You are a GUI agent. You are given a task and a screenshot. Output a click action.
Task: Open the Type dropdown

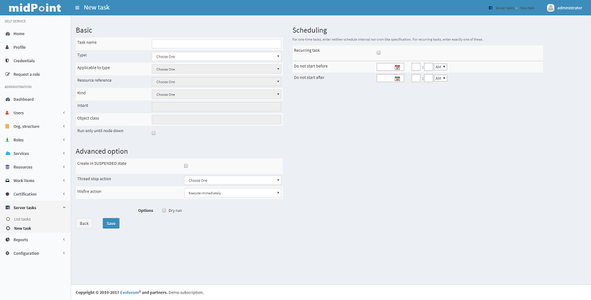(x=216, y=57)
